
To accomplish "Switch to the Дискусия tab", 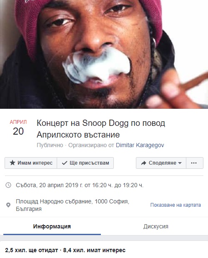I will [x=155, y=226].
